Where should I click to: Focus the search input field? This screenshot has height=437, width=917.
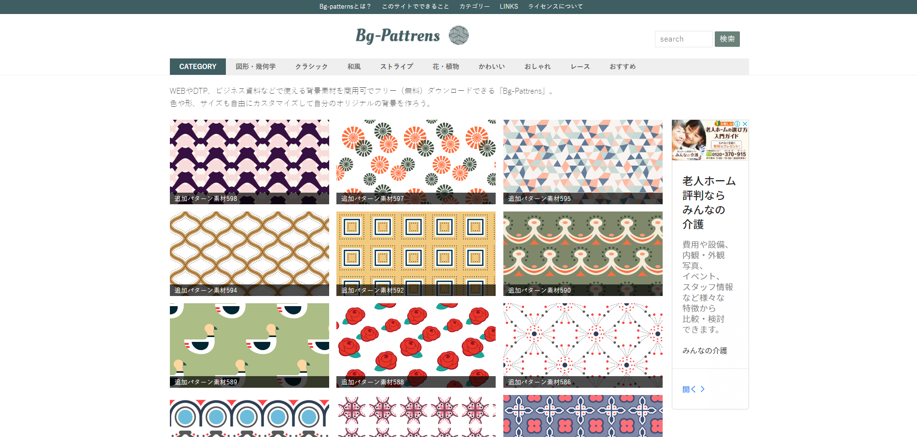click(683, 39)
